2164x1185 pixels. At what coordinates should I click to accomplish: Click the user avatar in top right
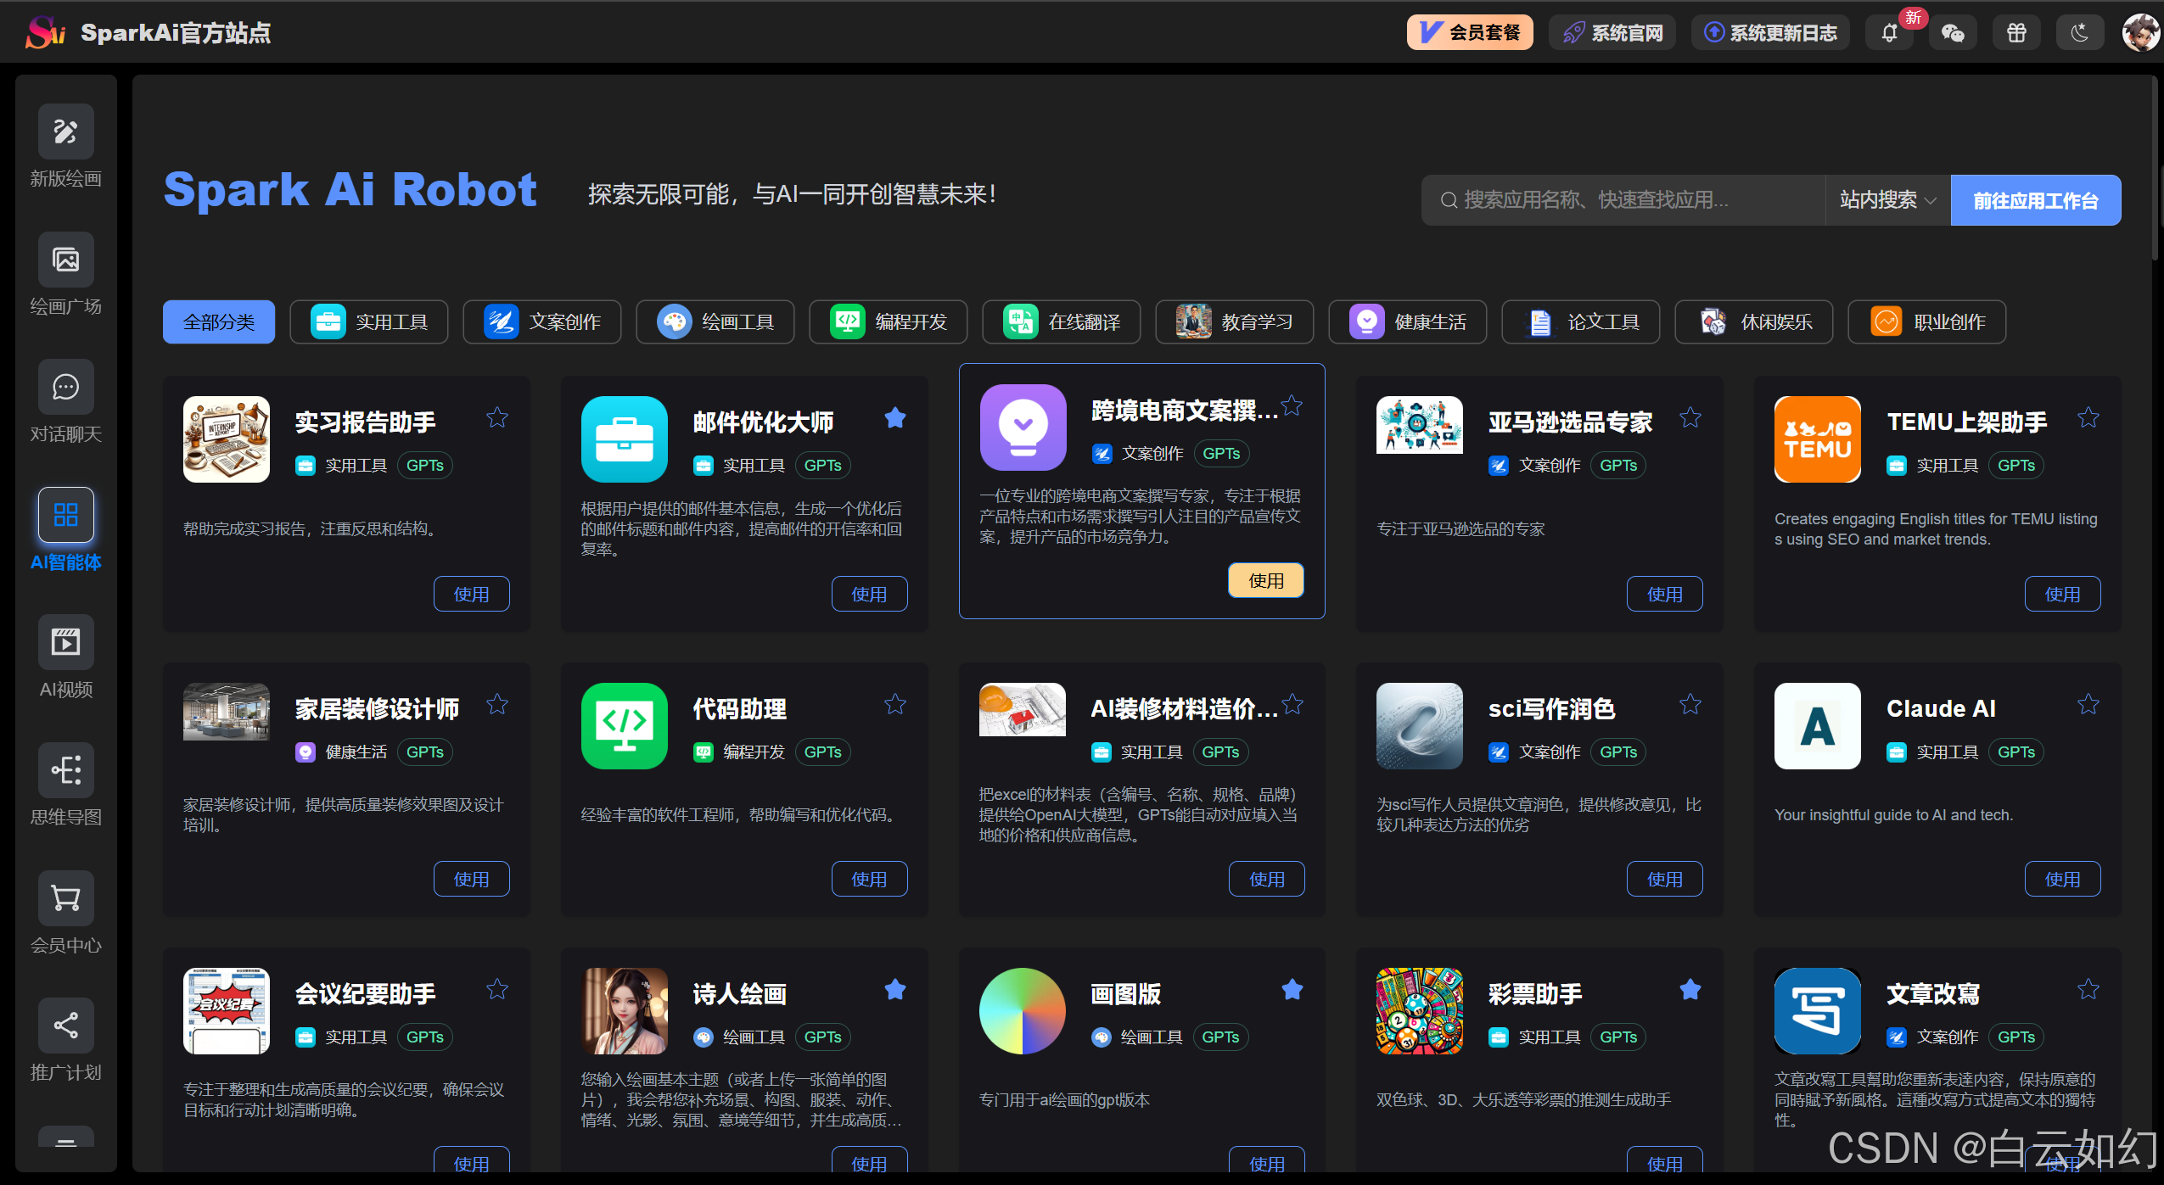click(2140, 33)
